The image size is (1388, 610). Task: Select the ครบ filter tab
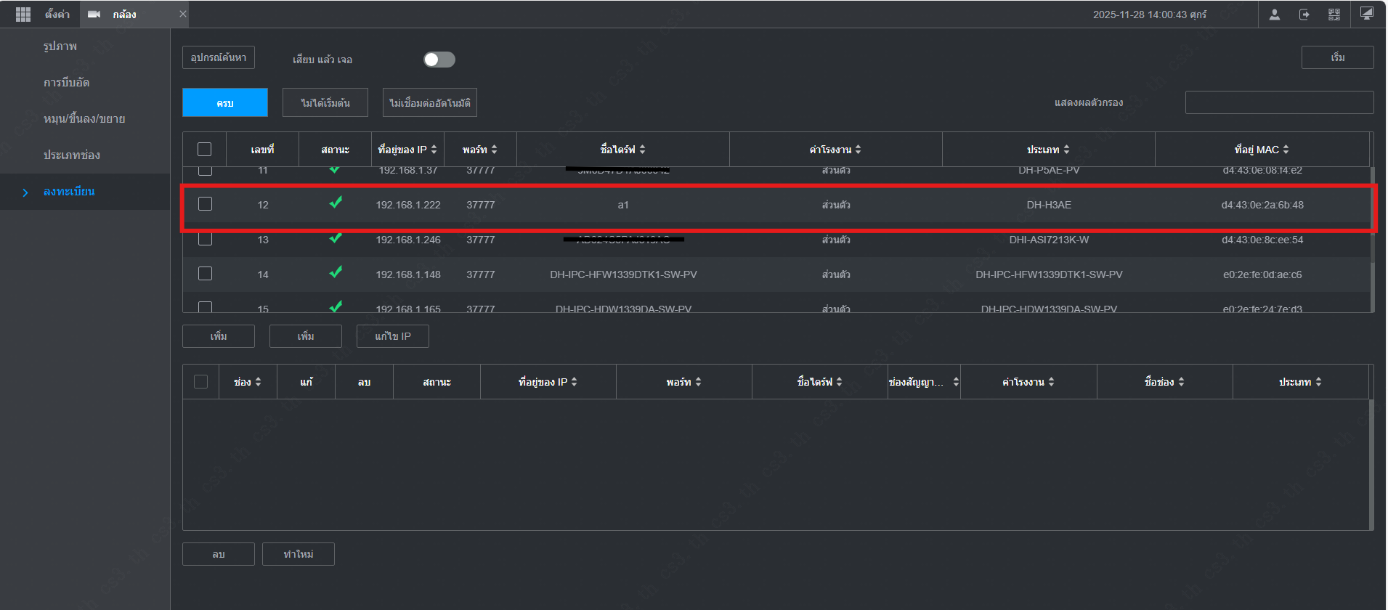pos(225,102)
